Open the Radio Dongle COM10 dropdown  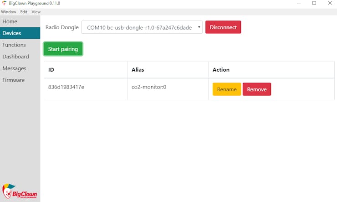coord(142,27)
